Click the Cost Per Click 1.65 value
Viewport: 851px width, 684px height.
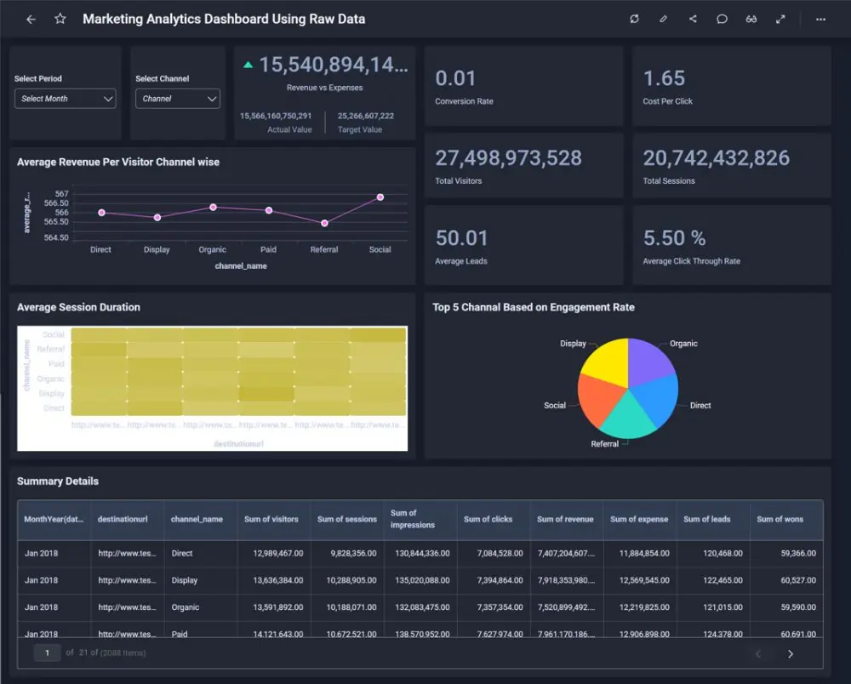[664, 78]
